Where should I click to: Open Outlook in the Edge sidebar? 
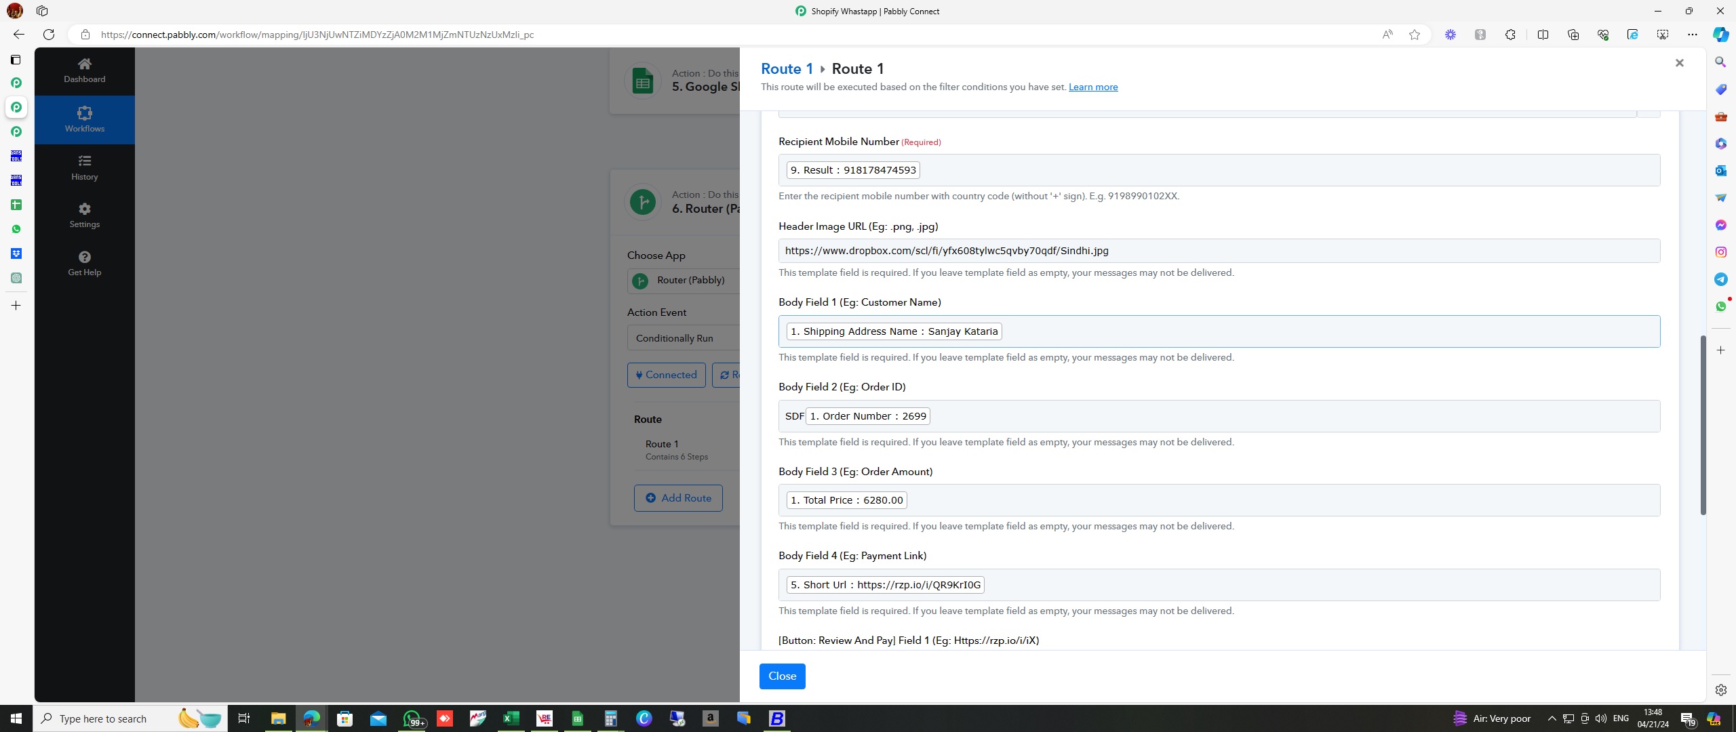[1720, 171]
